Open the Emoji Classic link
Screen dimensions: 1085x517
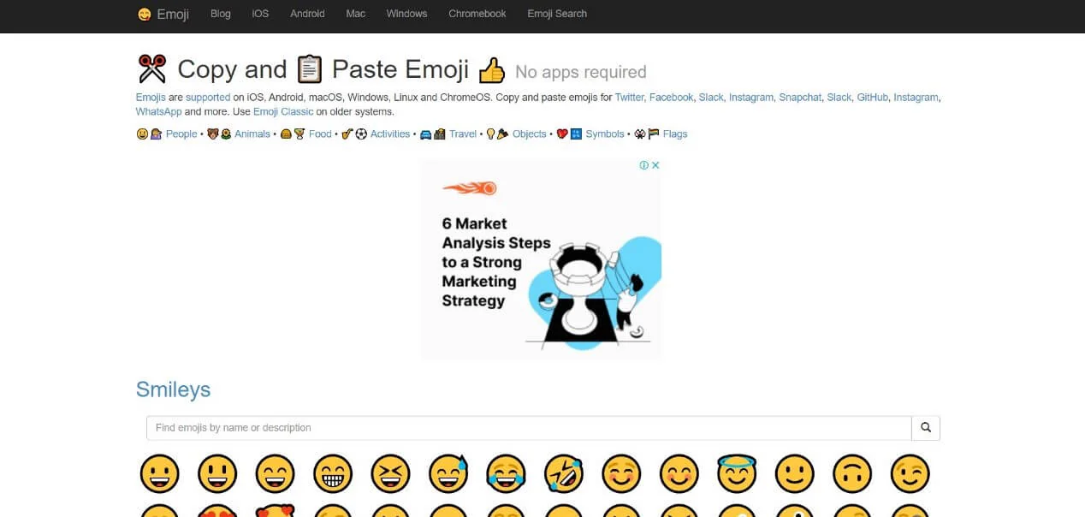[283, 112]
